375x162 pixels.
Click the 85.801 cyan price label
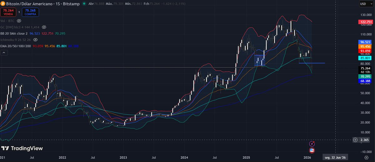365,58
